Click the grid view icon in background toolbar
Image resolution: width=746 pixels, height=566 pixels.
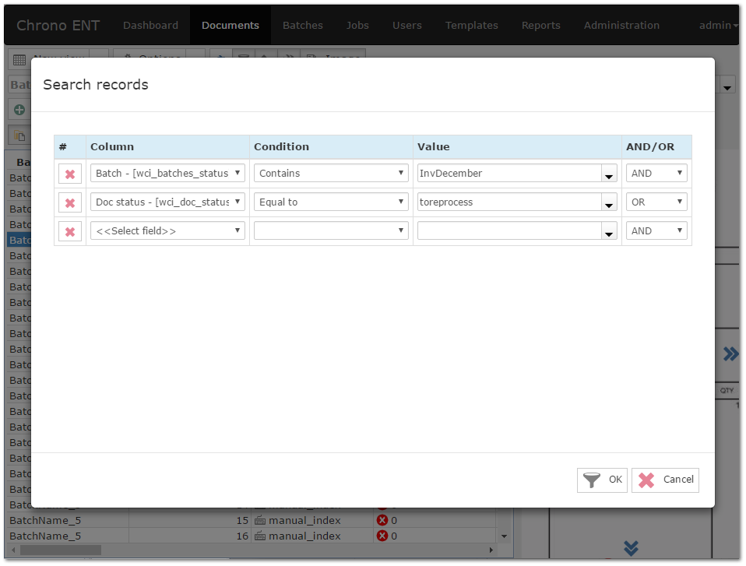[x=19, y=60]
